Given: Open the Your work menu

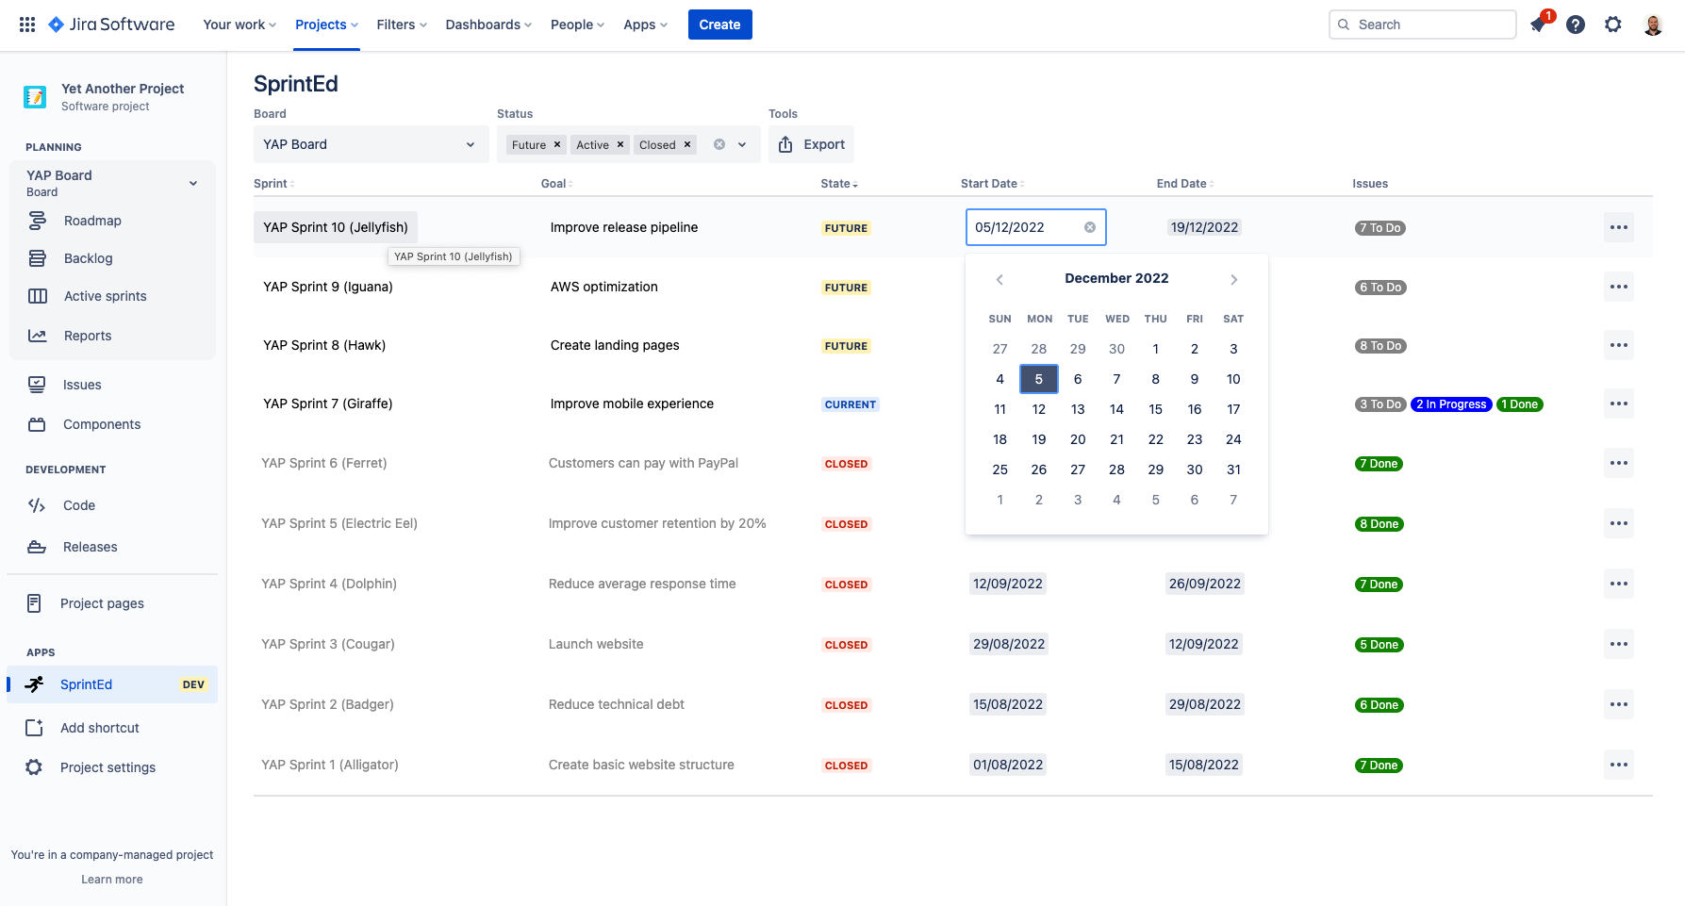Looking at the screenshot, I should coord(240,25).
